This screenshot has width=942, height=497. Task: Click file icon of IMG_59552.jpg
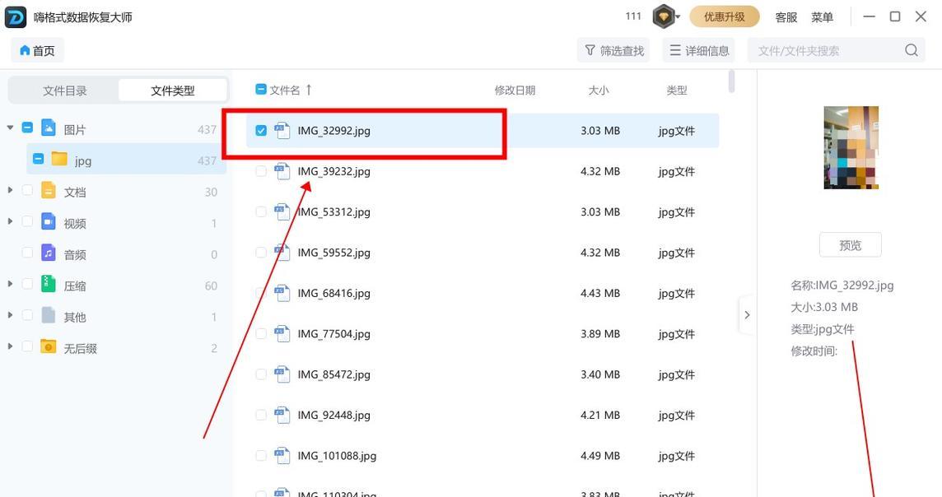click(x=282, y=253)
